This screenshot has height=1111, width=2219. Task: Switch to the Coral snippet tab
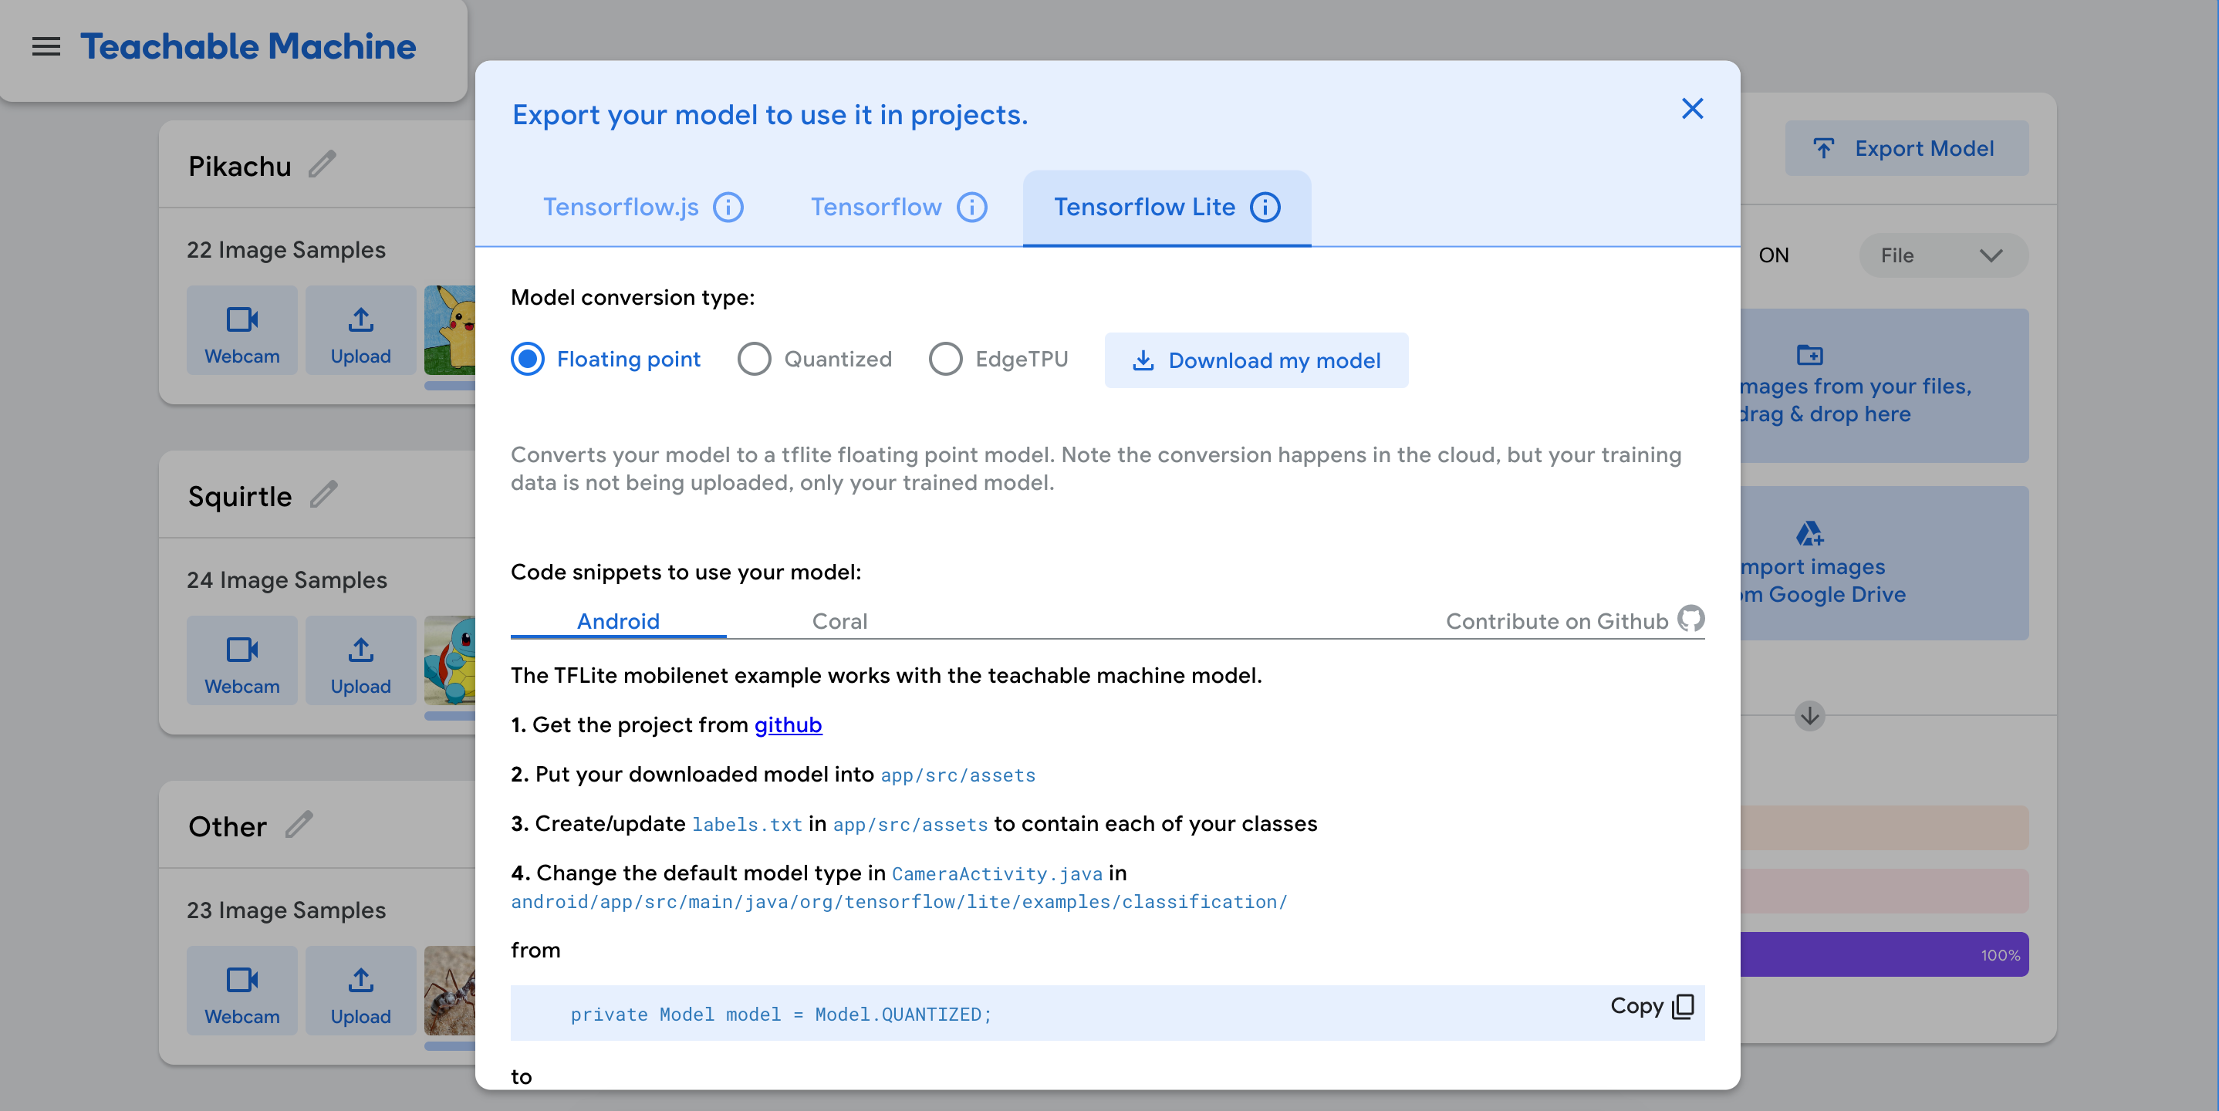click(x=839, y=621)
